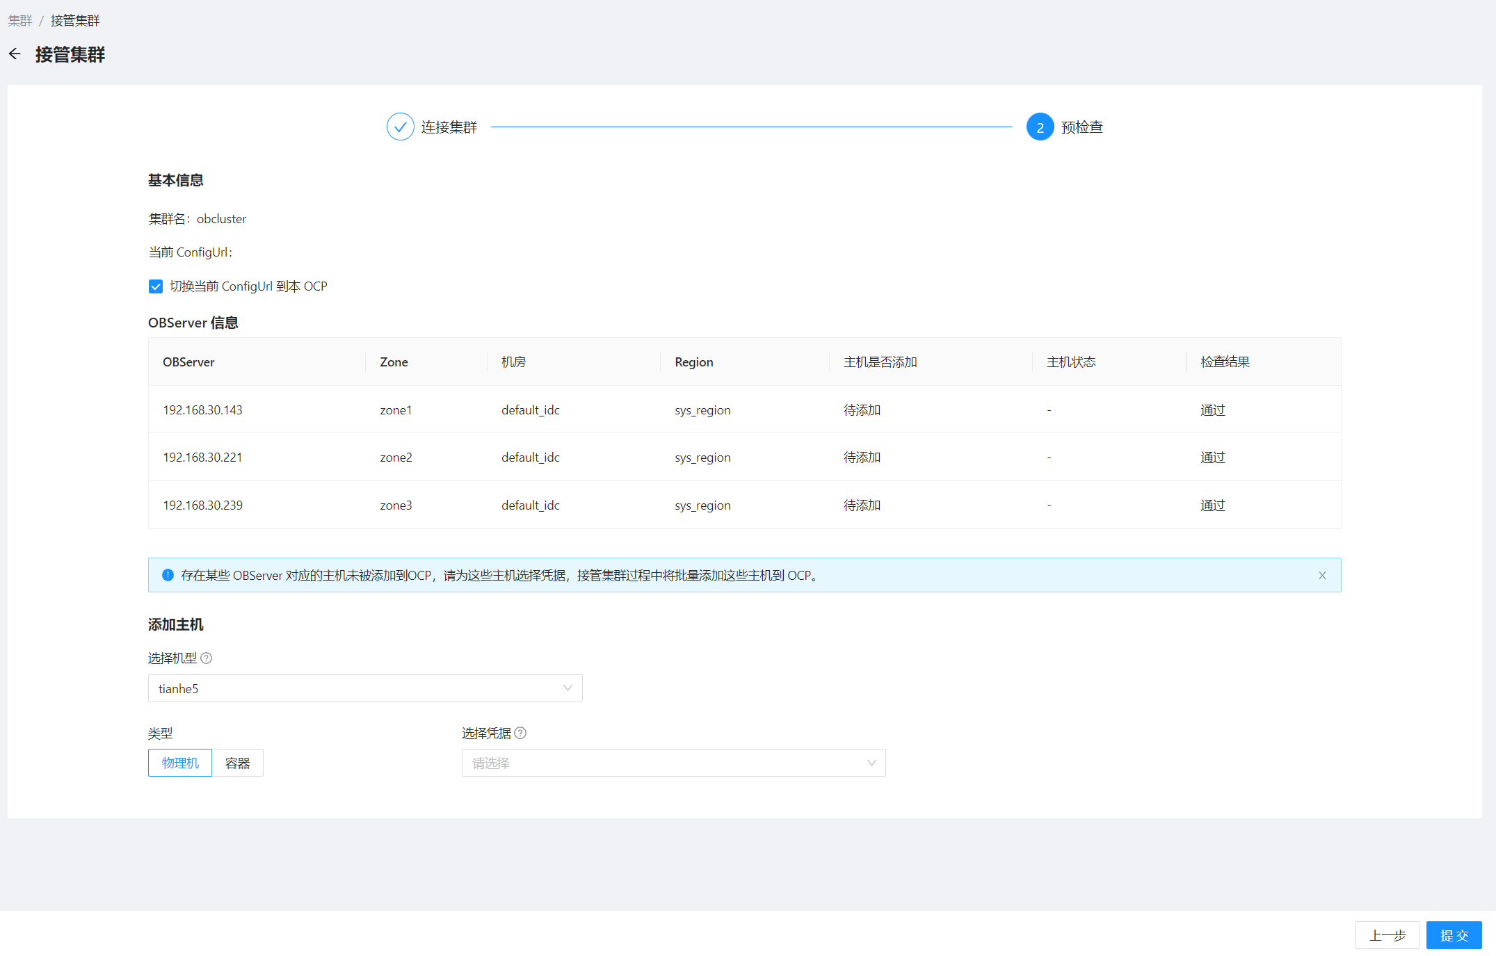Click OBServer row 192.168.30.143
The width and height of the screenshot is (1496, 956).
(x=202, y=410)
